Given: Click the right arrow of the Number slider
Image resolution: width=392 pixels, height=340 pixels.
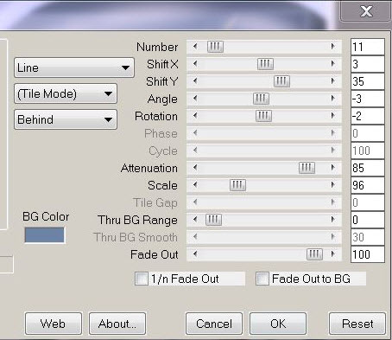Looking at the screenshot, I should click(x=333, y=47).
